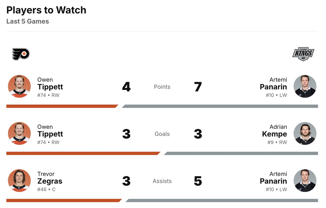326x208 pixels.
Task: Select Artemi Panarin's headshot in Assists row
Action: coord(305,181)
